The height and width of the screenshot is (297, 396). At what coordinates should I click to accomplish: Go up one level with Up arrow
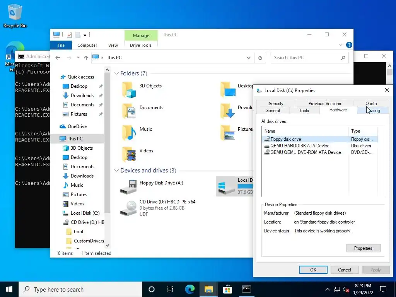click(x=86, y=58)
